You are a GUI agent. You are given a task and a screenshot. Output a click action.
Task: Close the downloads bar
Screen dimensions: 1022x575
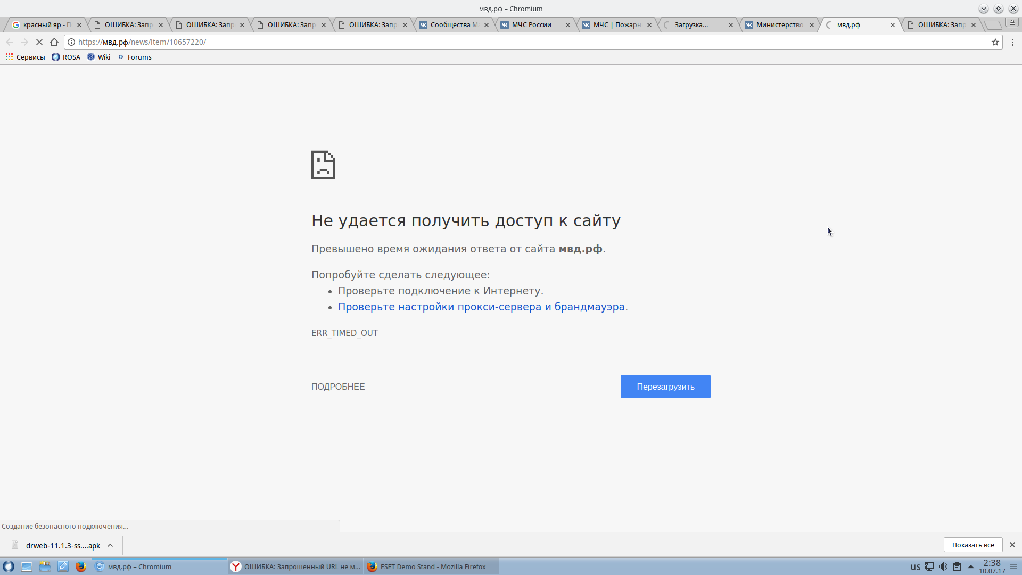tap(1012, 545)
